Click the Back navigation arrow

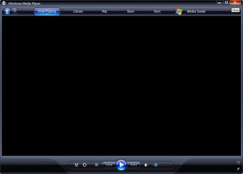coord(7,11)
